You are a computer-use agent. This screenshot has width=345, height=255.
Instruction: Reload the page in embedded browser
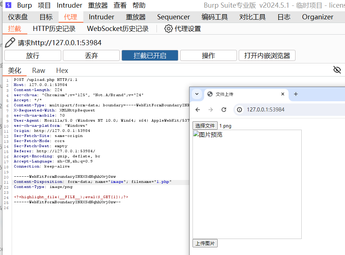click(x=224, y=110)
